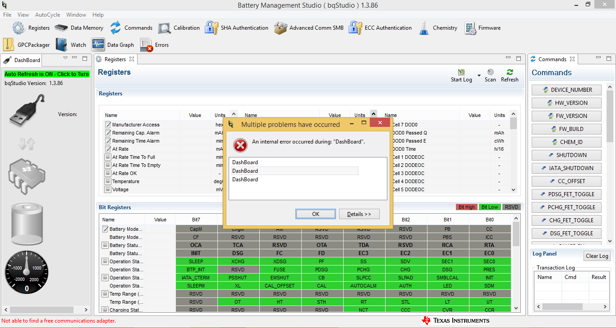
Task: Click the Scan icon in Registers
Action: click(490, 72)
